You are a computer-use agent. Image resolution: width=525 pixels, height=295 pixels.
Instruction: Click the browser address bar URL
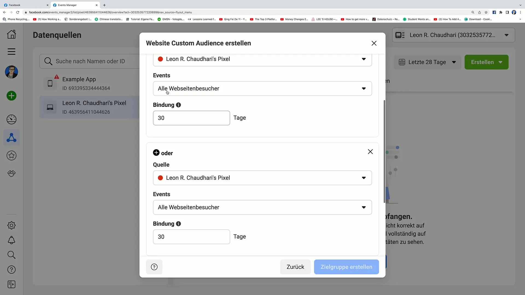coord(110,12)
